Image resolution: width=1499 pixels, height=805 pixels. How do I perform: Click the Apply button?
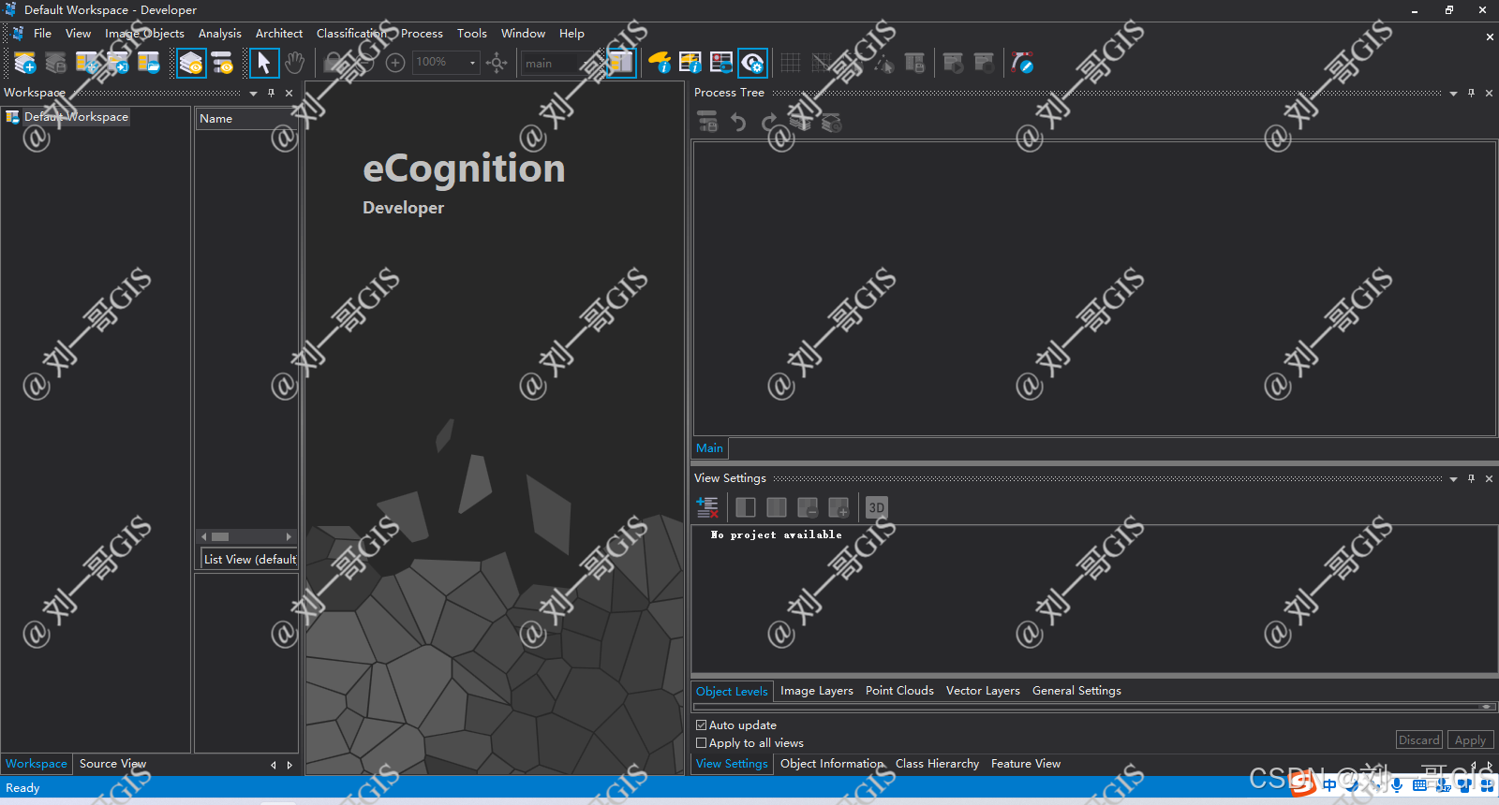point(1470,739)
